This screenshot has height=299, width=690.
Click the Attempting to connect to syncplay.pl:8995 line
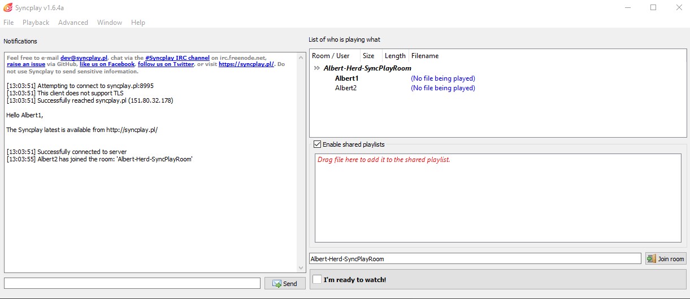[80, 86]
